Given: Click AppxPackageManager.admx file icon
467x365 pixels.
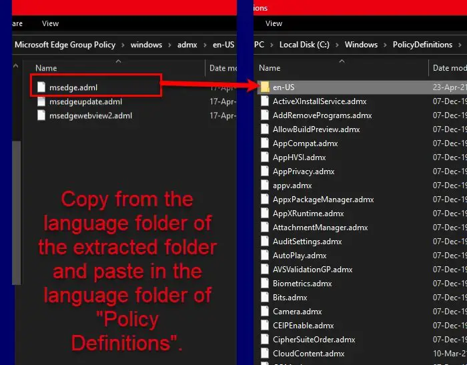Looking at the screenshot, I should tap(265, 200).
